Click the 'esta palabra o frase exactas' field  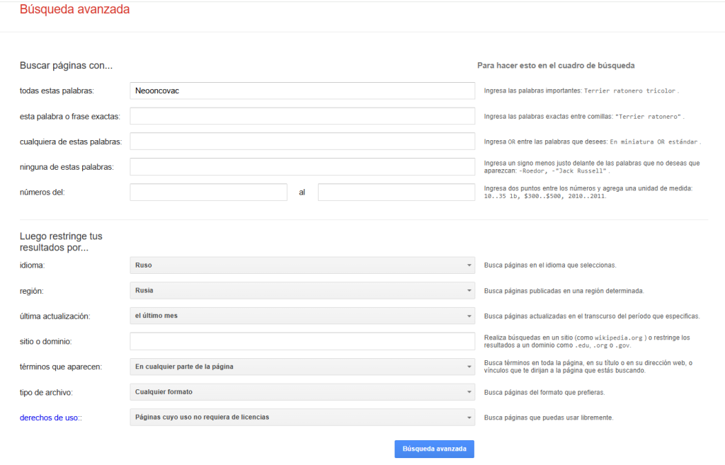302,116
